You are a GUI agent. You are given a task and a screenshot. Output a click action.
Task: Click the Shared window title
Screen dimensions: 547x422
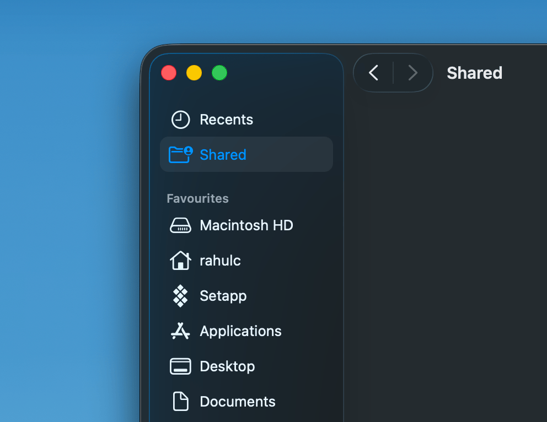click(x=474, y=73)
